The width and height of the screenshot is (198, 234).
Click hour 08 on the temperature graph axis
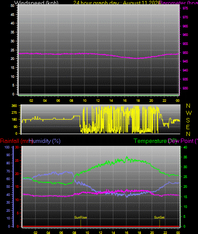coord(74,233)
